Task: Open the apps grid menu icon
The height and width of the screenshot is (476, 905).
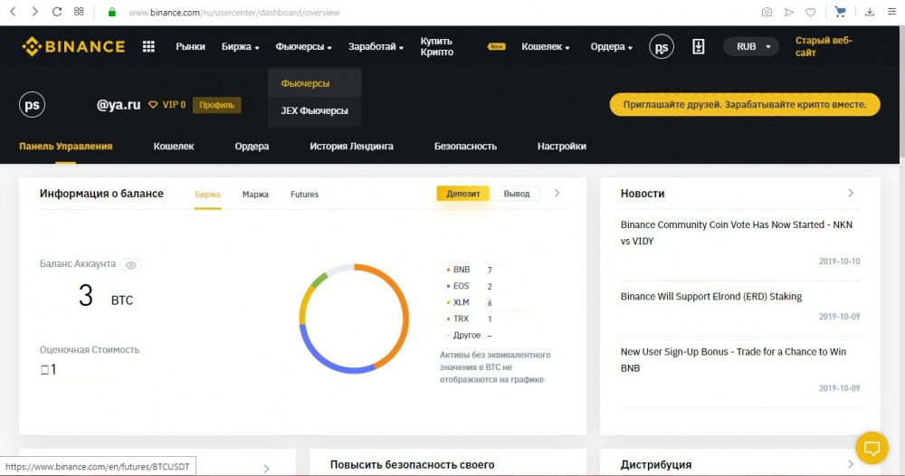Action: (149, 47)
